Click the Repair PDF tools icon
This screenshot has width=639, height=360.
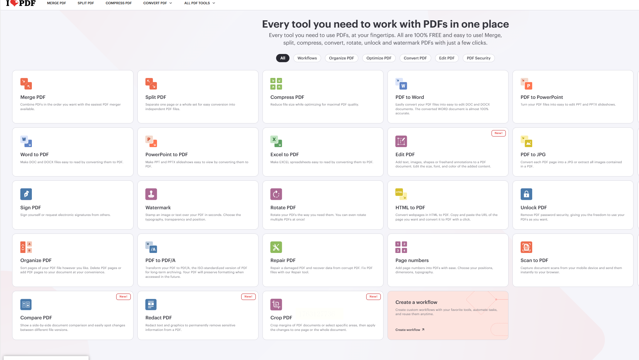pos(276,247)
